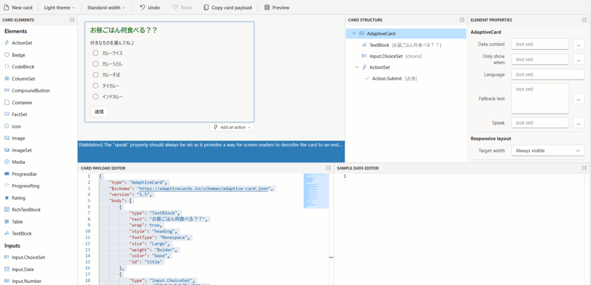Image resolution: width=591 pixels, height=285 pixels.
Task: Choose the カレーうどん radio option
Action: (x=95, y=63)
